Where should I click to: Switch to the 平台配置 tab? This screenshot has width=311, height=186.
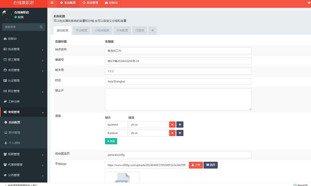[x=81, y=31]
